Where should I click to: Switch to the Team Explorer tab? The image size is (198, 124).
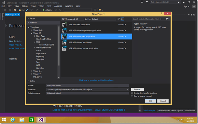pos(164,111)
